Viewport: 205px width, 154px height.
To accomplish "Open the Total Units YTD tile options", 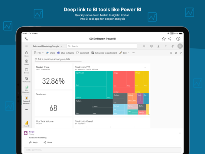I will click(145, 67).
